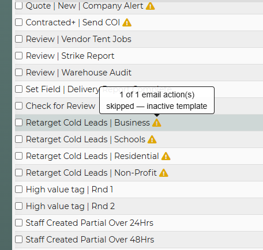Select Staff Created Partial Over 24Hrs checkbox
263x250 pixels.
pos(19,223)
